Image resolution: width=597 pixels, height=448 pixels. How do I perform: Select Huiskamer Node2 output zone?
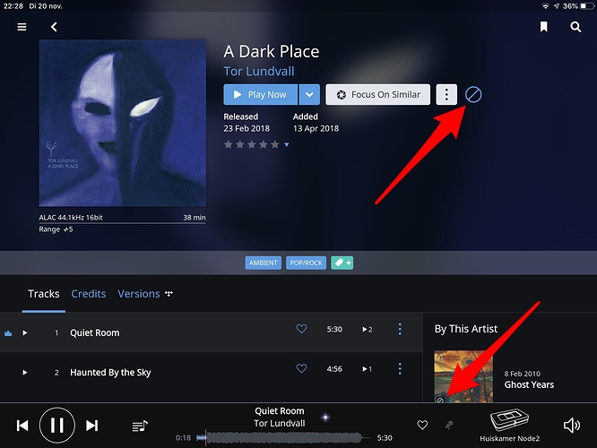coord(509,426)
